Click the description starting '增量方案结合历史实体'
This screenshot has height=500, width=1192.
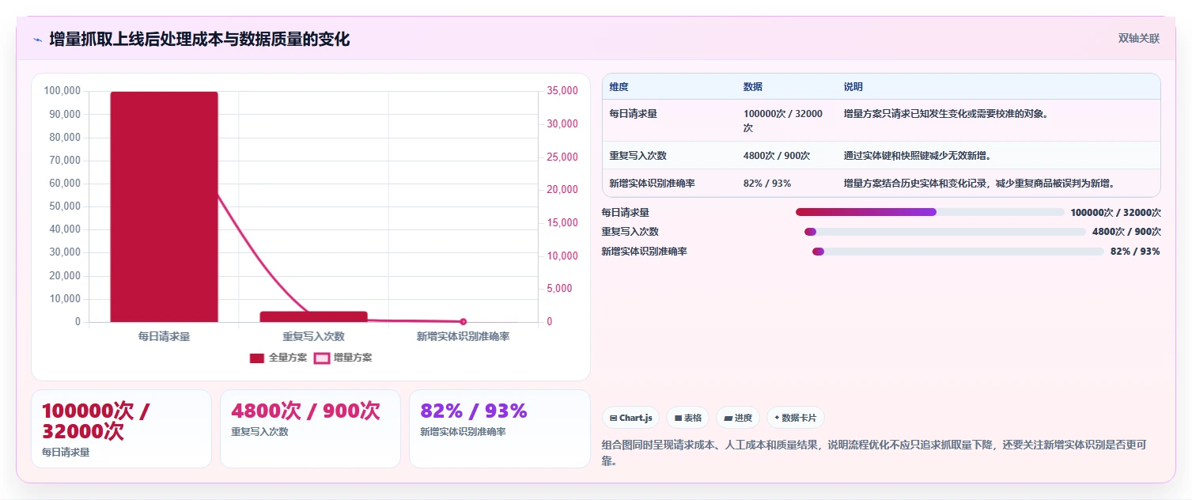[979, 184]
